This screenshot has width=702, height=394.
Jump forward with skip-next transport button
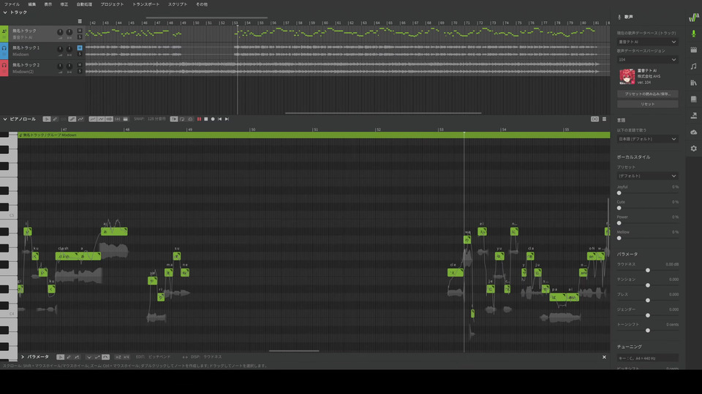click(227, 119)
